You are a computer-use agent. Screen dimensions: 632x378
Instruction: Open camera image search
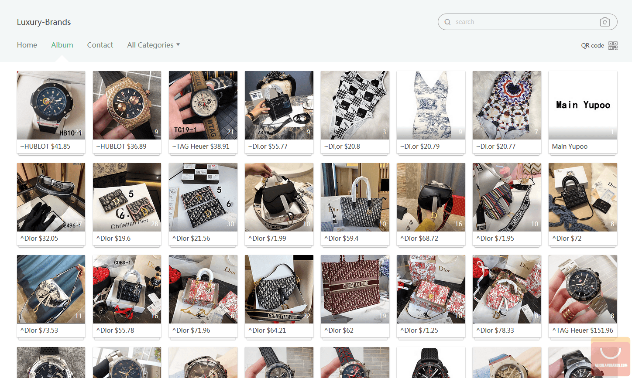click(x=605, y=22)
